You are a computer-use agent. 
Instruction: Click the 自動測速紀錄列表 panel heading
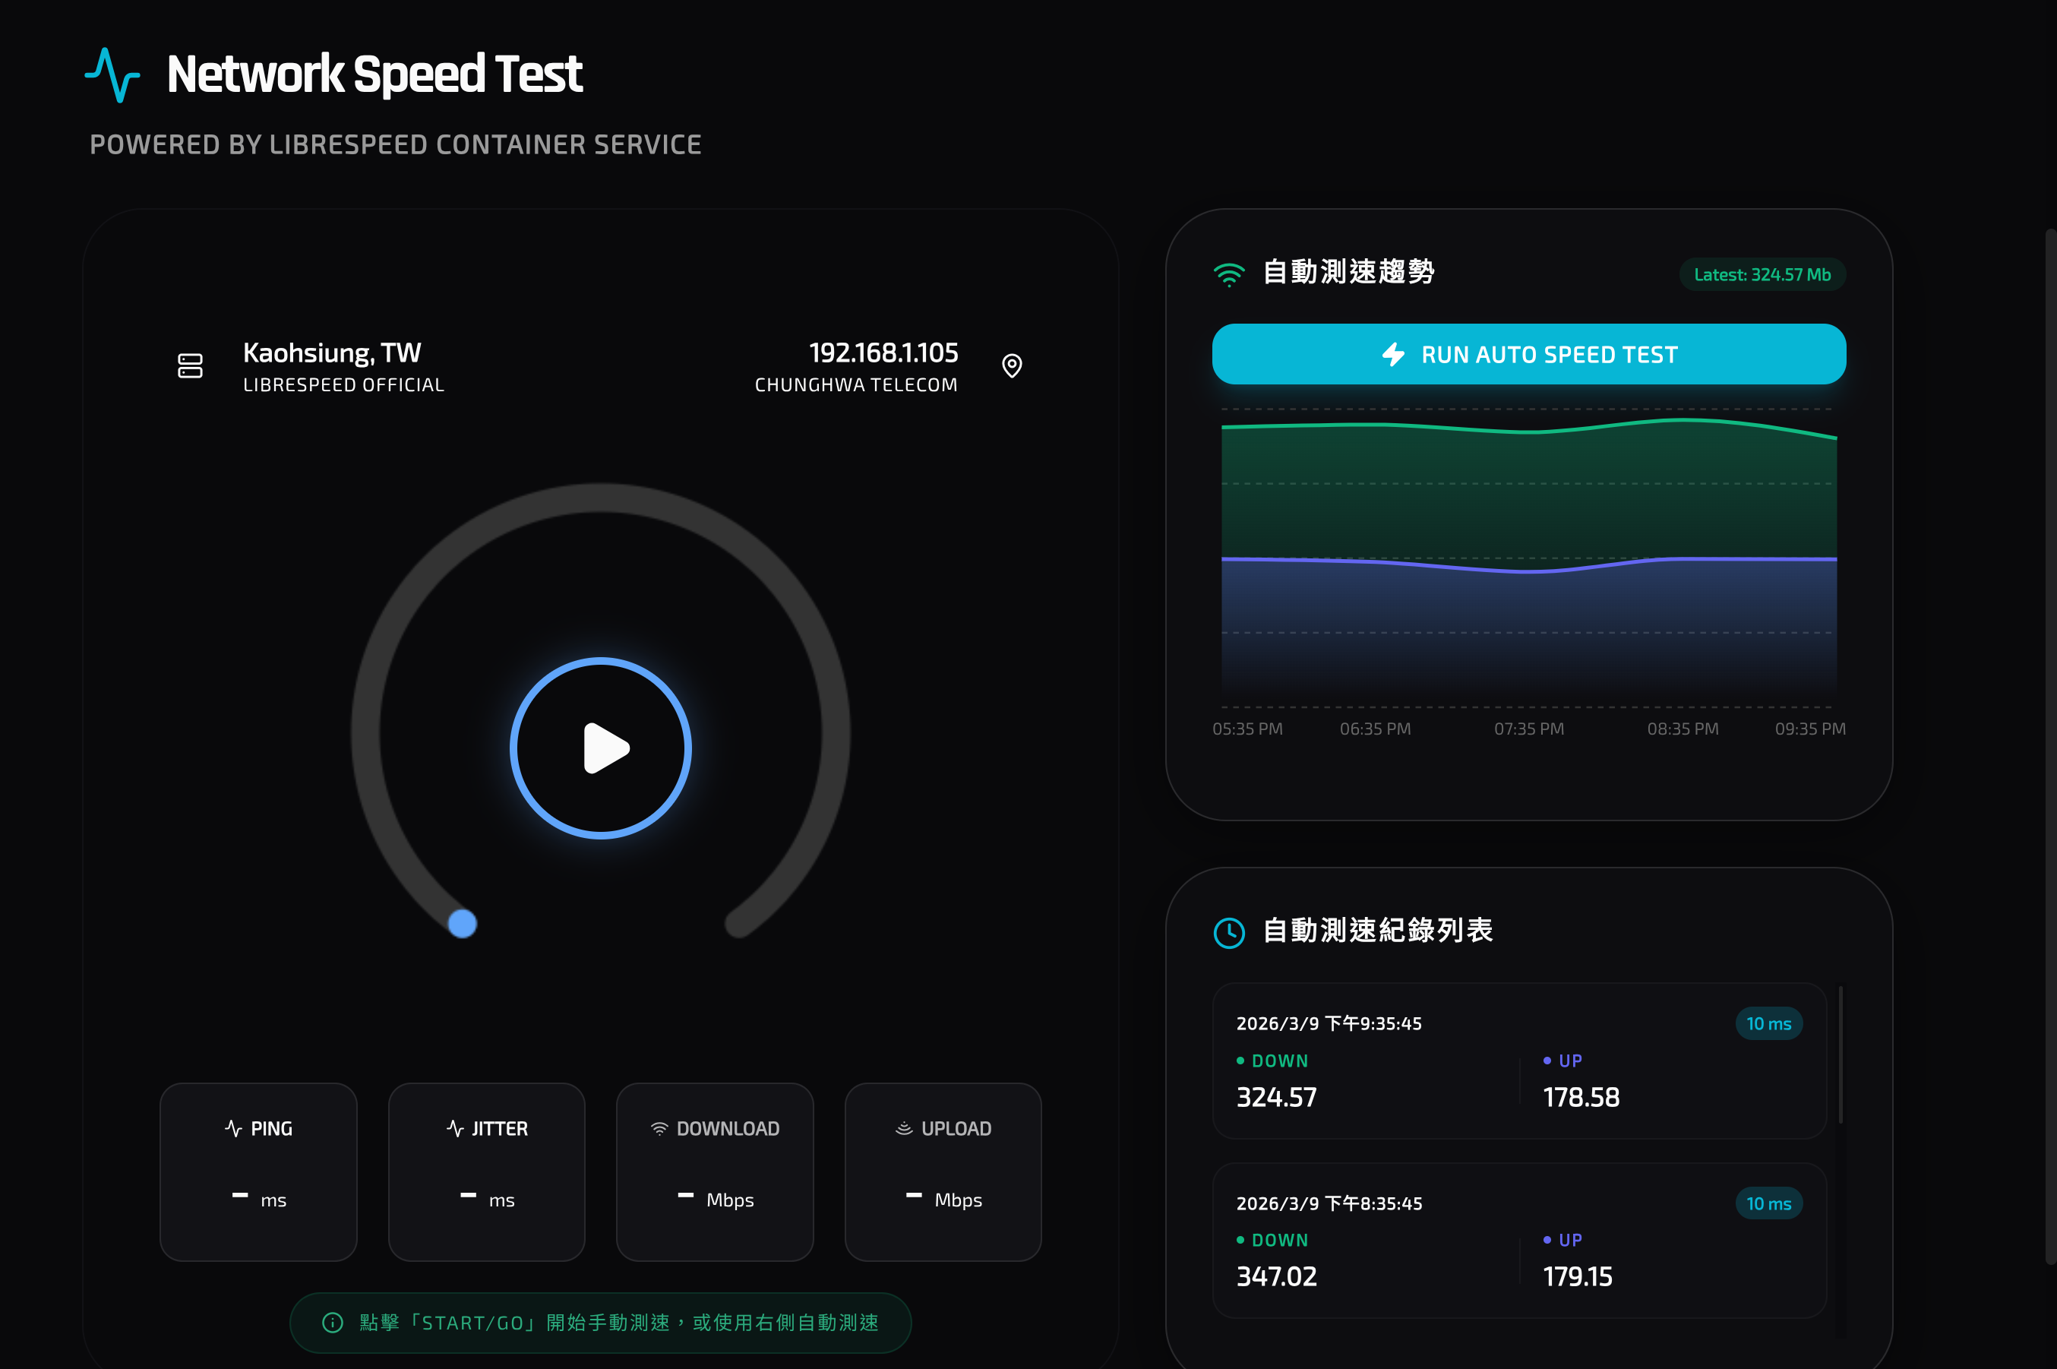click(x=1377, y=931)
